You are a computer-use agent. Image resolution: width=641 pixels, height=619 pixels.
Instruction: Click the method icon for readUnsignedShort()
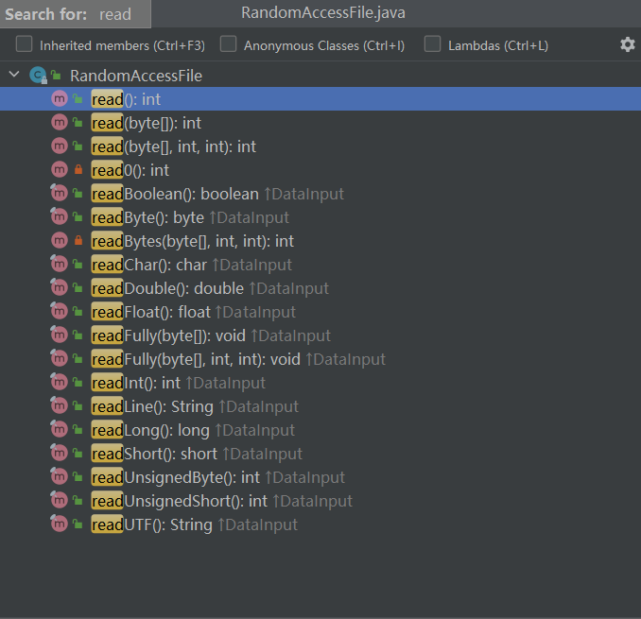tap(60, 501)
